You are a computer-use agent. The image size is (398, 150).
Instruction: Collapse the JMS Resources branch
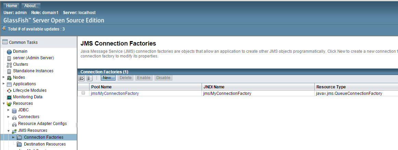[8, 131]
